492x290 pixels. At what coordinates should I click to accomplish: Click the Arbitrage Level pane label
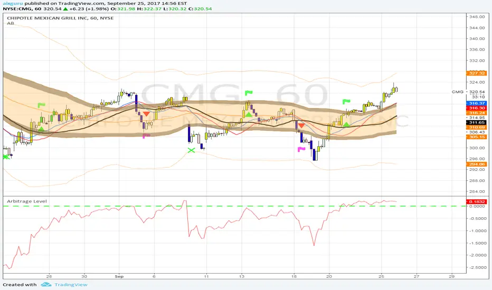point(27,201)
